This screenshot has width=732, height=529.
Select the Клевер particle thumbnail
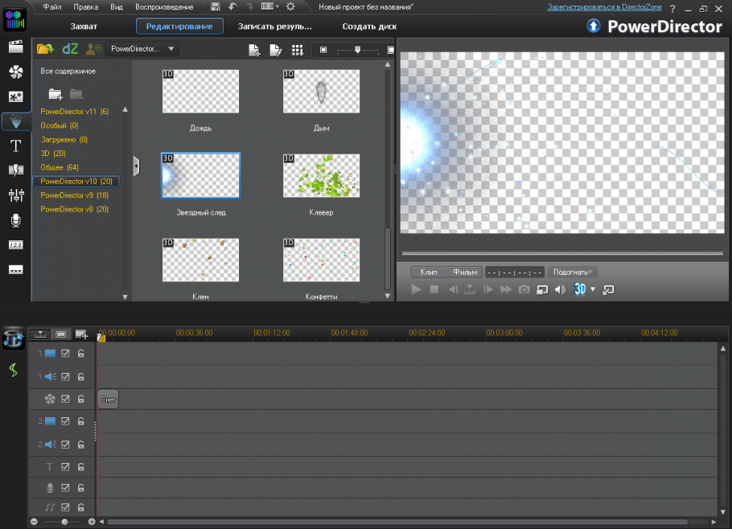tap(321, 175)
